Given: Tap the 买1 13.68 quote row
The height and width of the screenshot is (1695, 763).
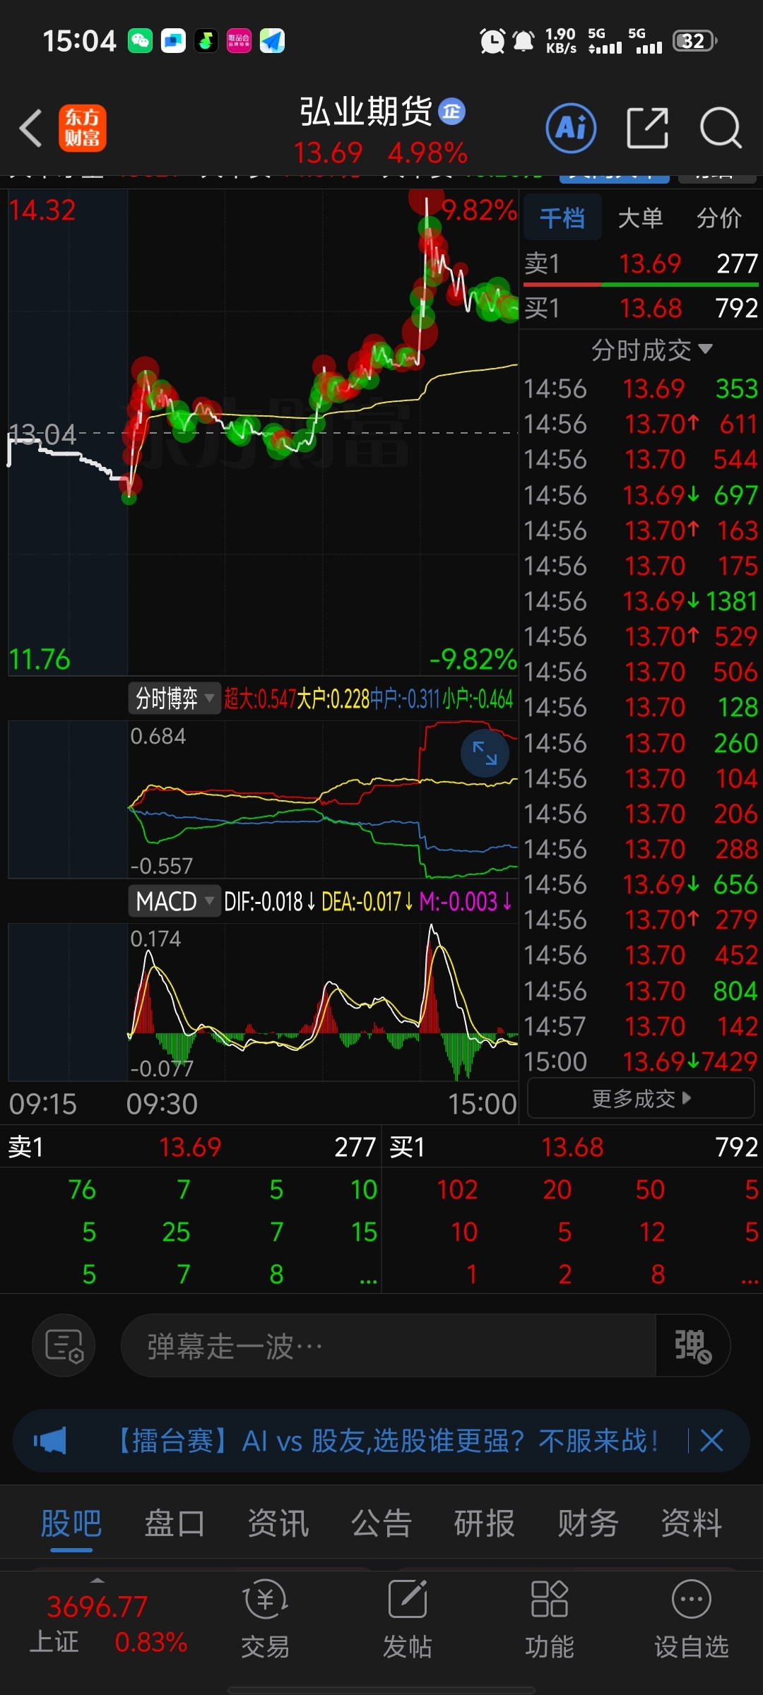Looking at the screenshot, I should tap(641, 308).
